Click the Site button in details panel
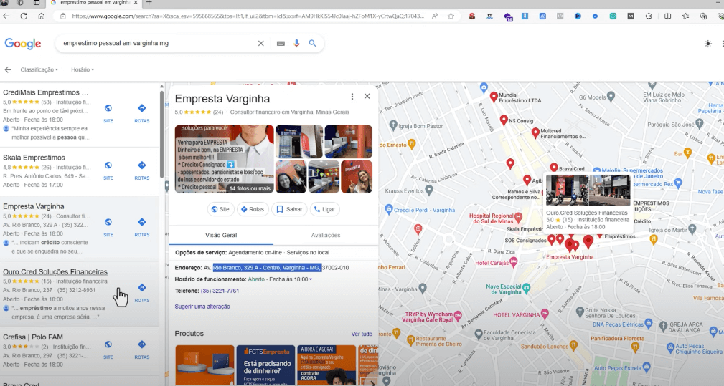The height and width of the screenshot is (386, 724). (x=221, y=209)
